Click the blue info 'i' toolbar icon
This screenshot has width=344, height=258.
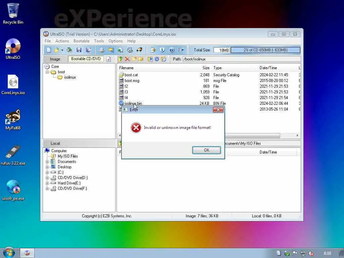(x=162, y=50)
